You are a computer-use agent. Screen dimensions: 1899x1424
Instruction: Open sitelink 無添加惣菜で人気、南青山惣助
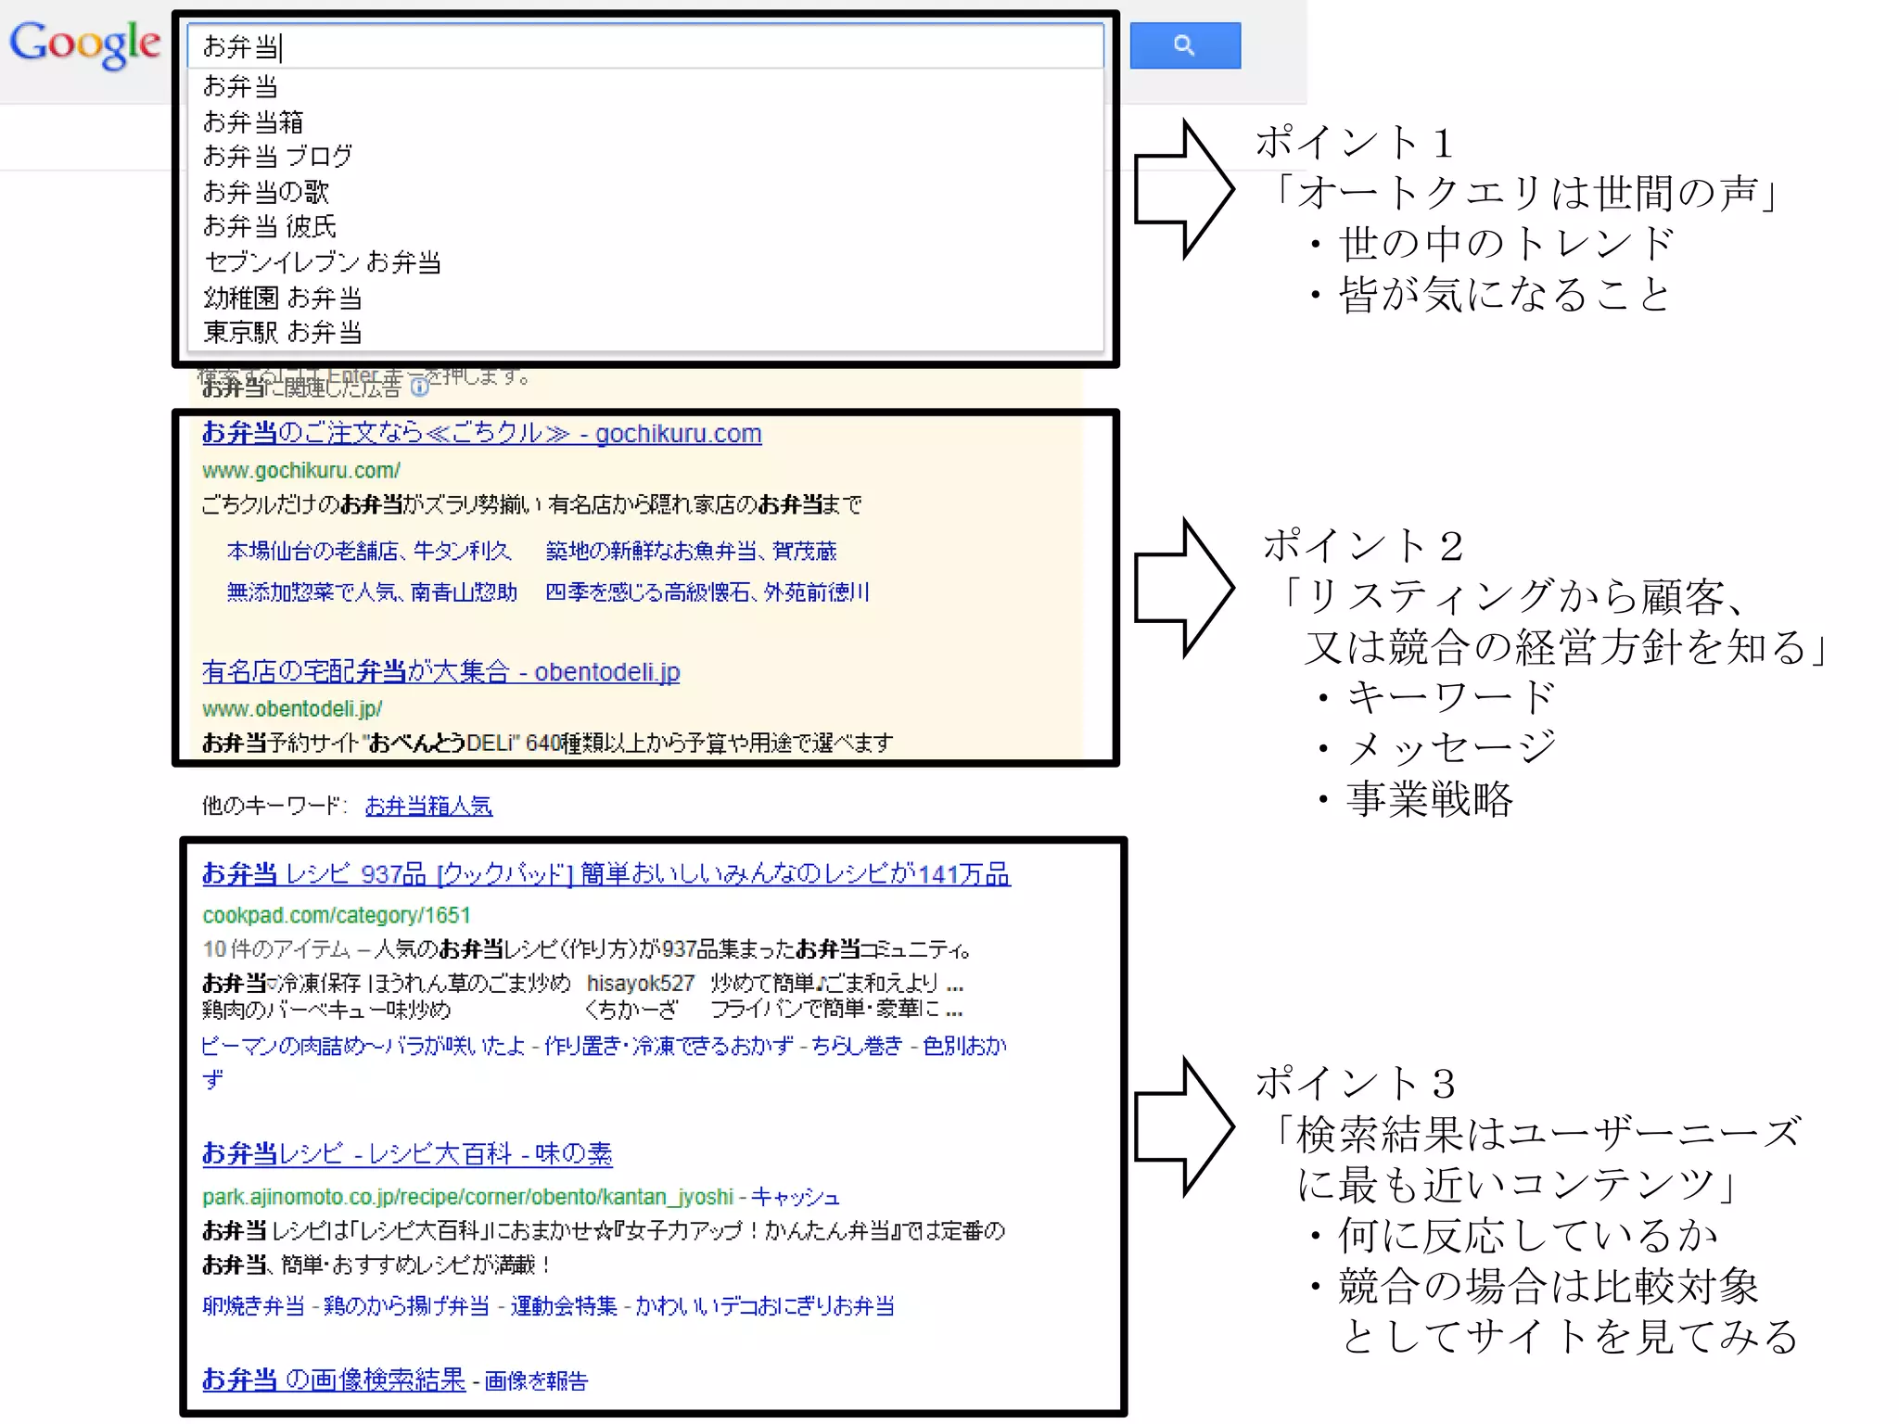372,591
